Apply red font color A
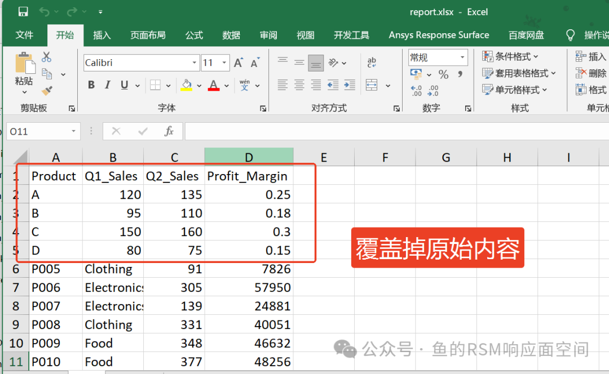The width and height of the screenshot is (609, 374). (x=214, y=85)
